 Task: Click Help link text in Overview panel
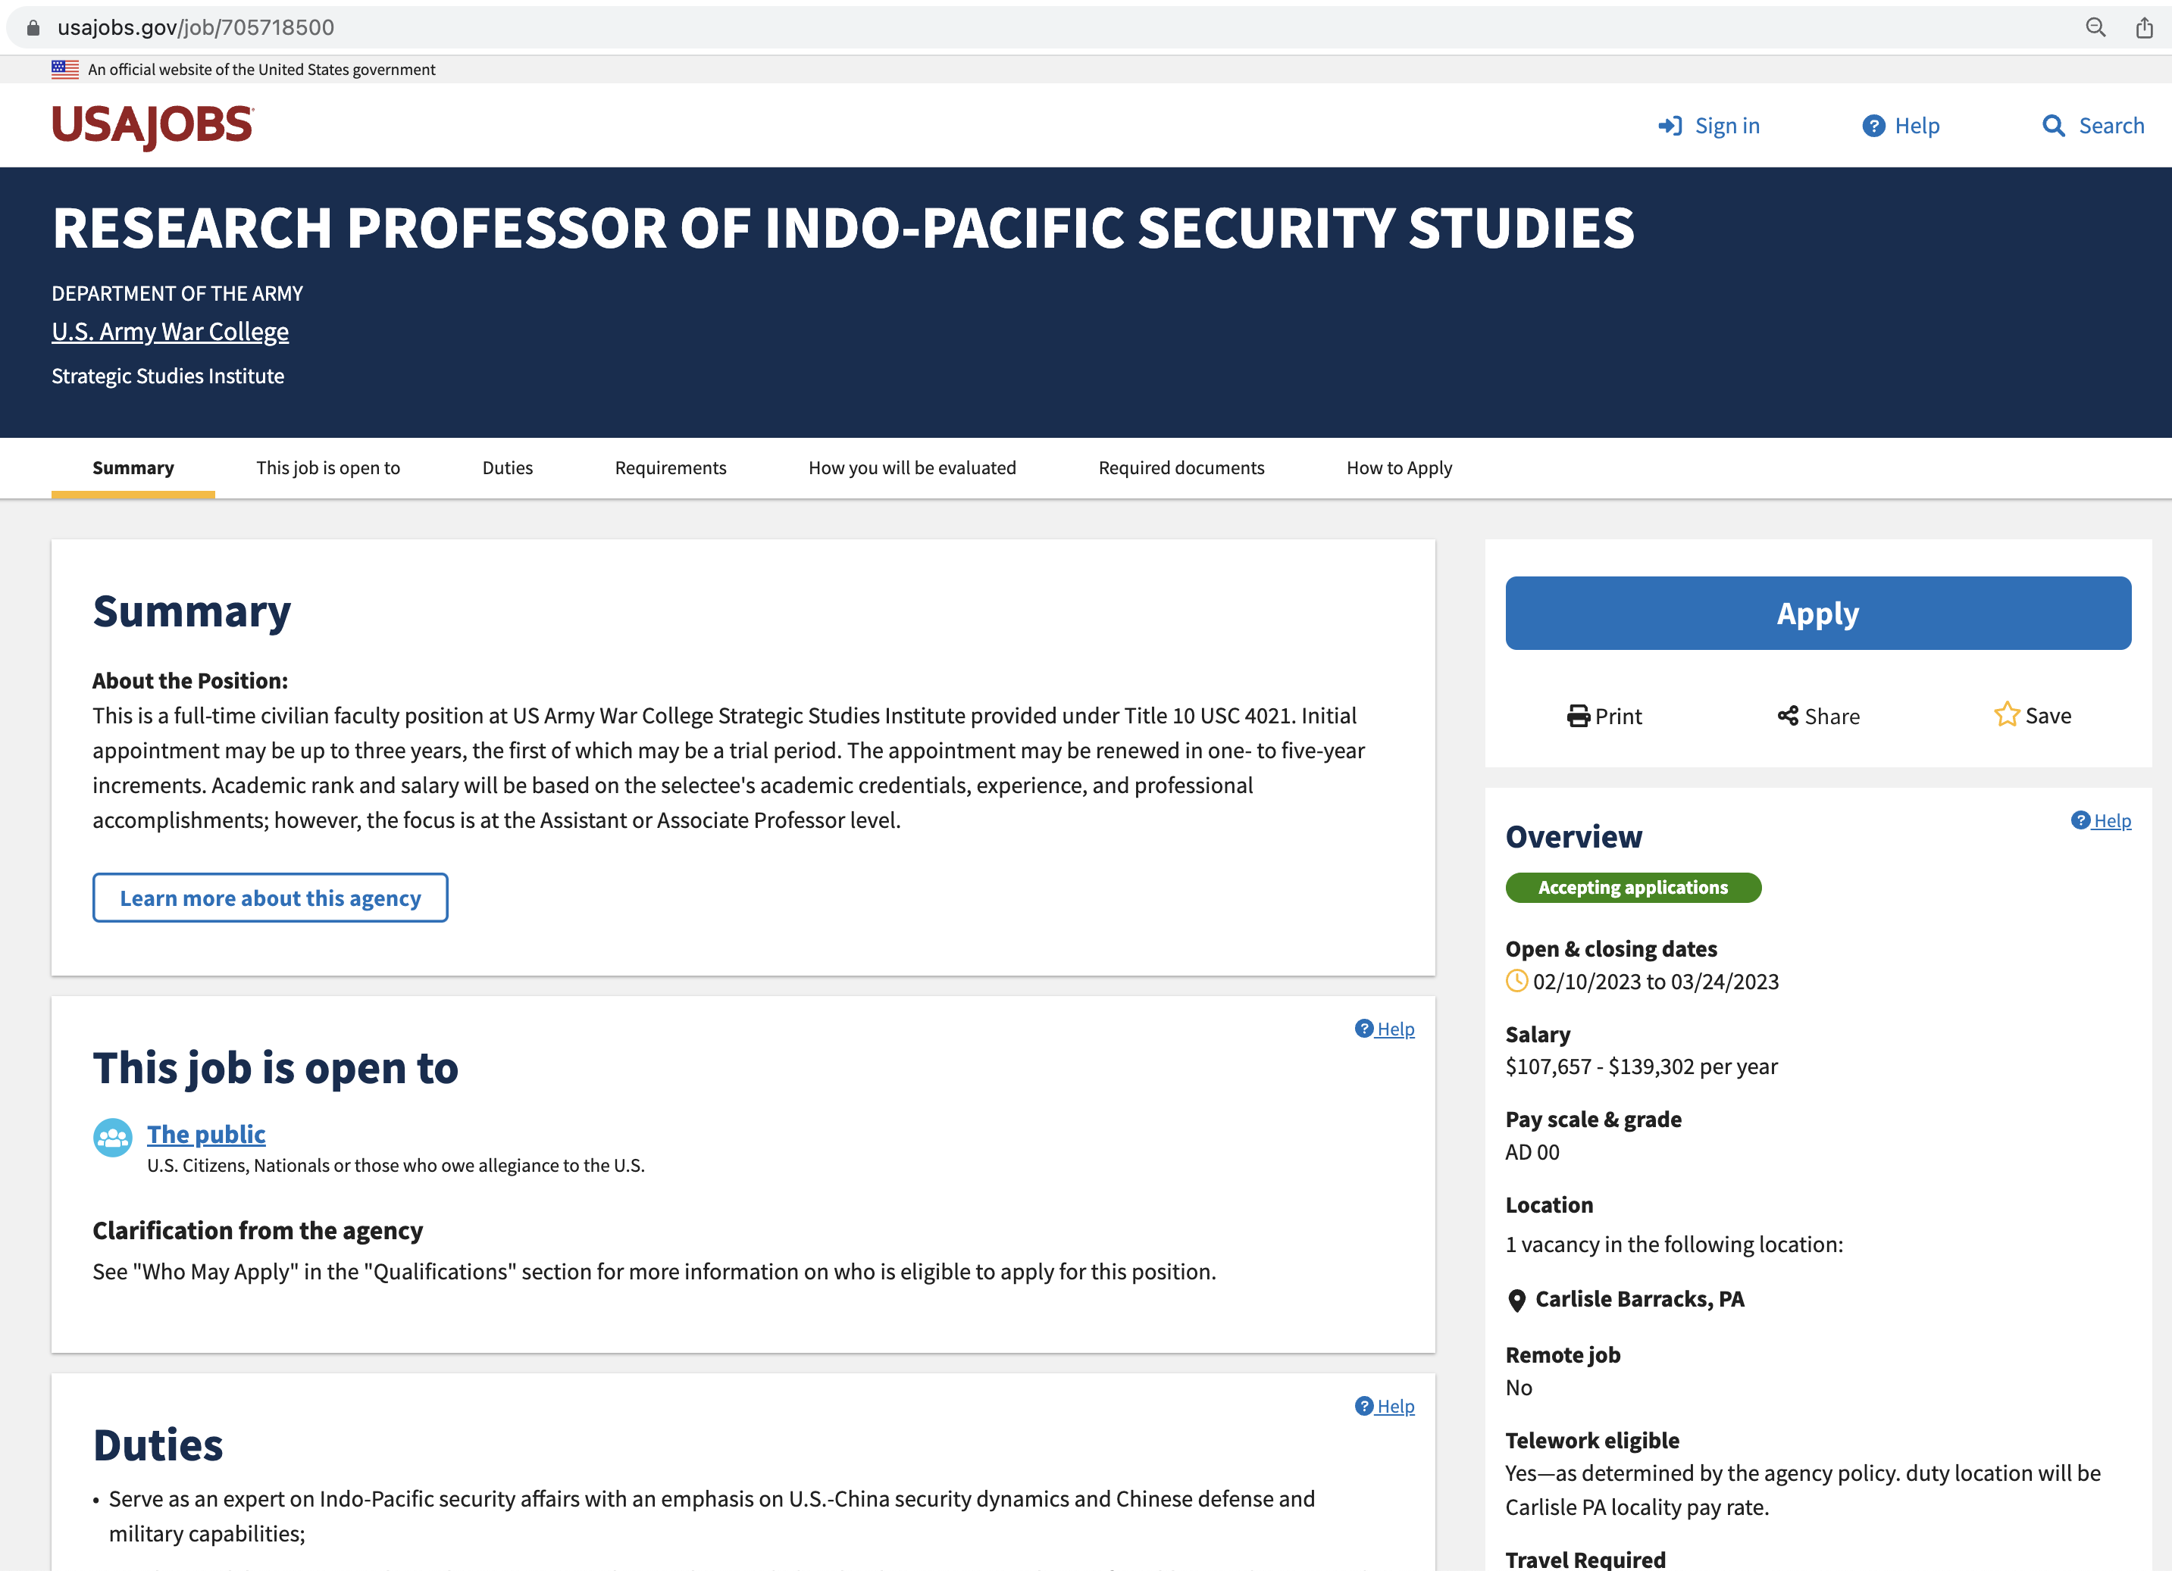[x=2111, y=820]
